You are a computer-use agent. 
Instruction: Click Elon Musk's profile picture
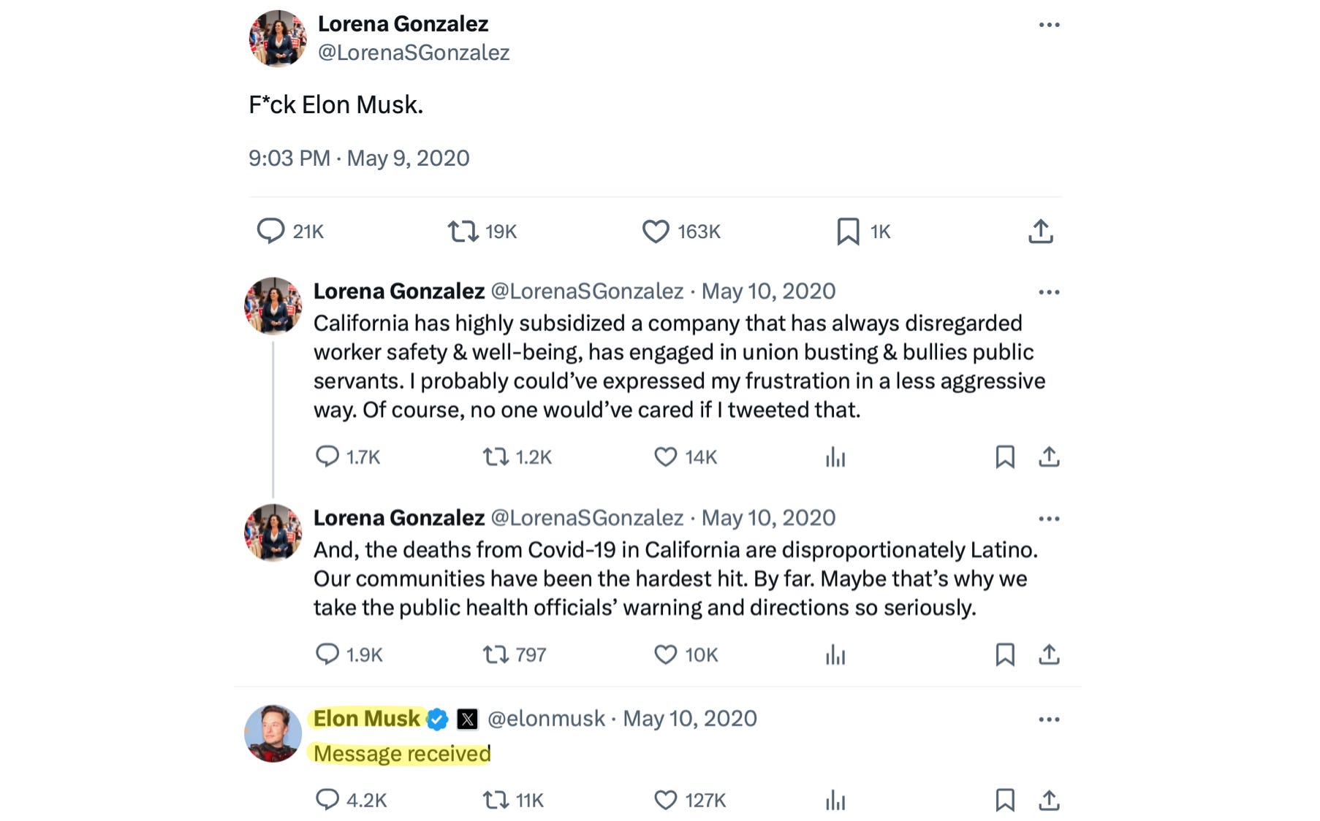click(x=273, y=733)
